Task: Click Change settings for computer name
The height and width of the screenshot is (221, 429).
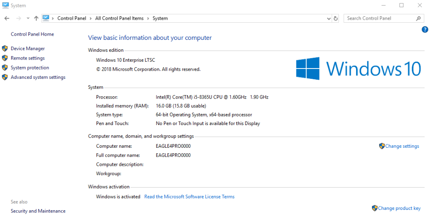Action: 402,146
